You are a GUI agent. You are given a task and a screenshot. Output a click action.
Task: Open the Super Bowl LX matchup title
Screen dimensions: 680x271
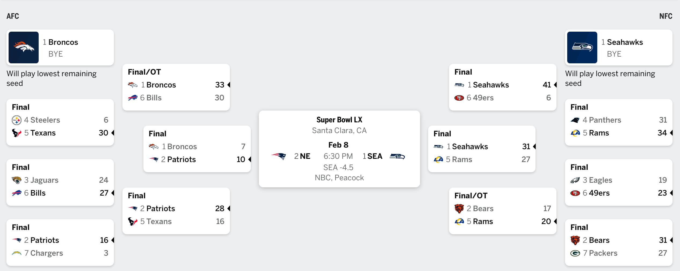[339, 120]
